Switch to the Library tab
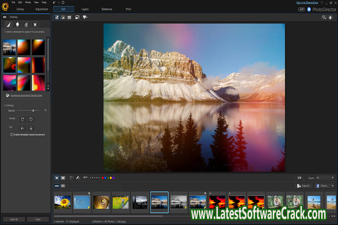This screenshot has height=225, width=338. [x=20, y=9]
